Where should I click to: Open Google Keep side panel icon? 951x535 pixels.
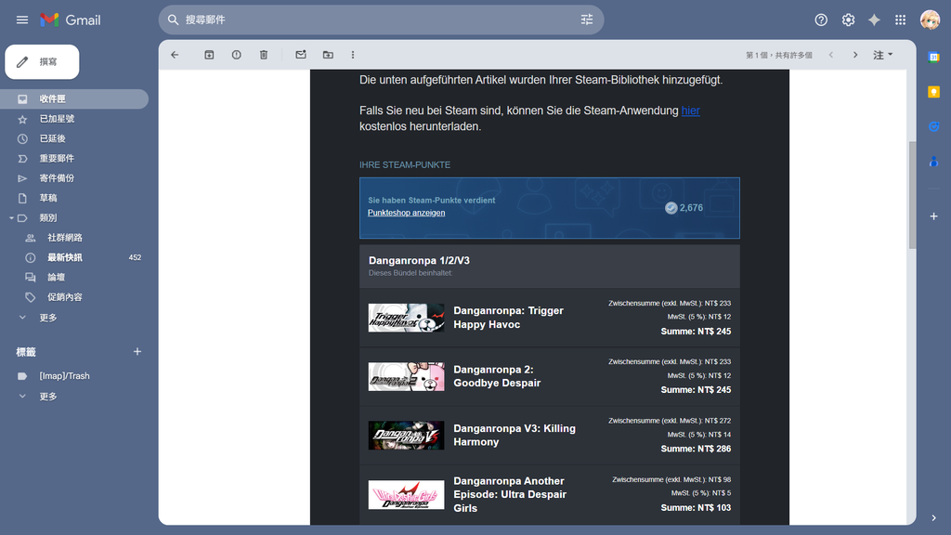[x=934, y=92]
